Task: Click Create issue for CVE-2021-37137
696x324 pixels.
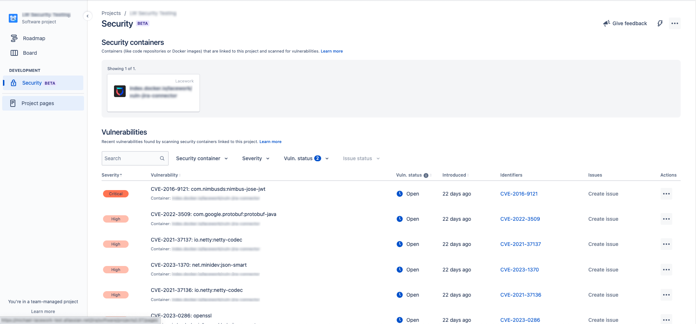Action: (603, 244)
